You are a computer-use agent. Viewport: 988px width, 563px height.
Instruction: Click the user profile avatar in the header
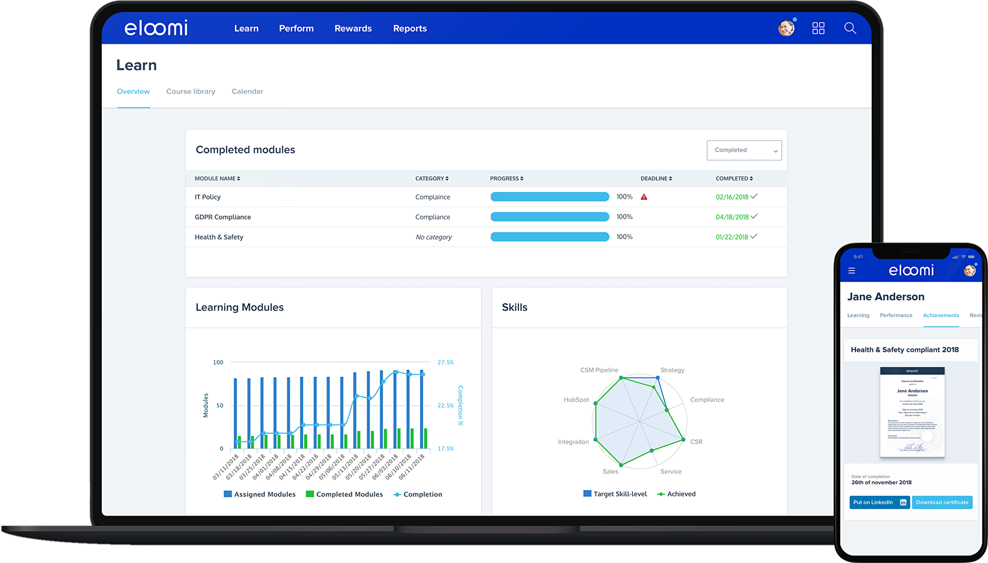[x=786, y=28]
